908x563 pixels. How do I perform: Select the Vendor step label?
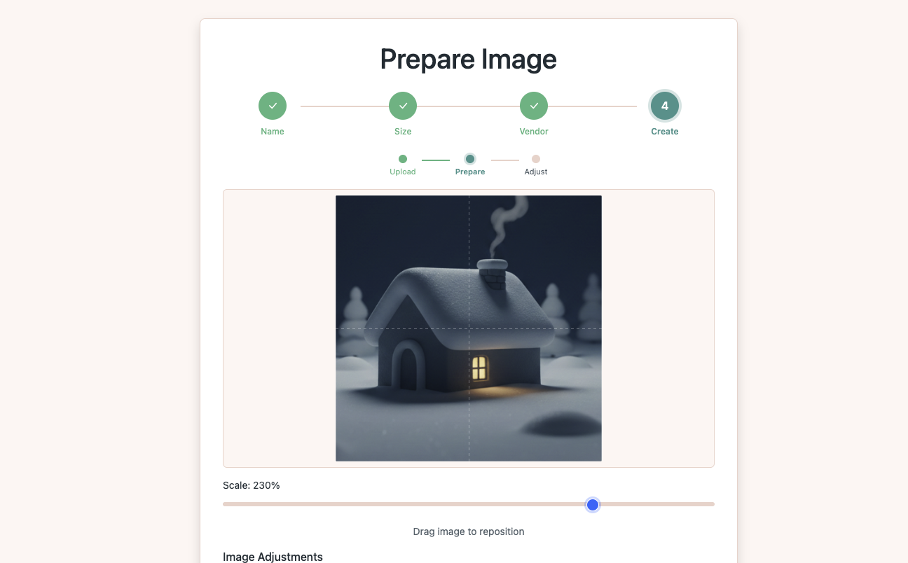point(534,131)
